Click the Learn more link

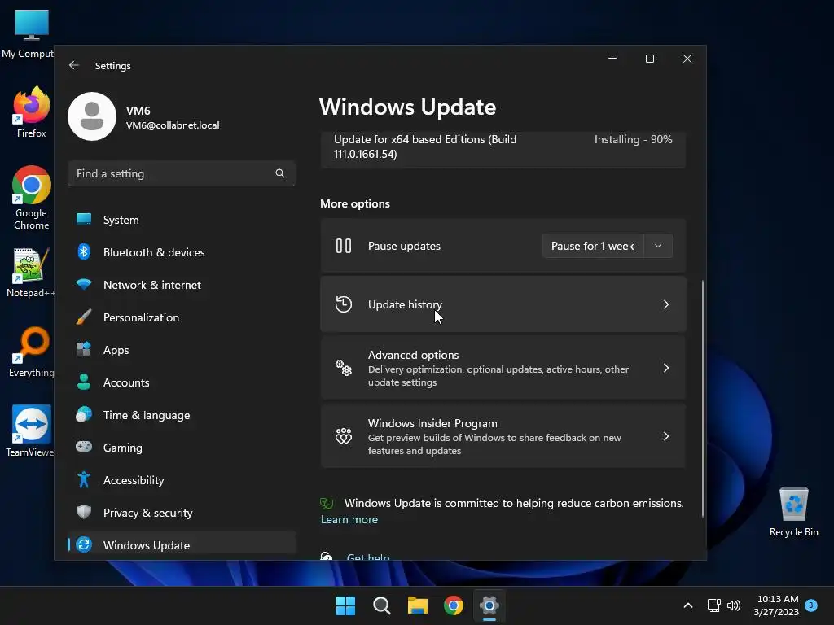349,519
